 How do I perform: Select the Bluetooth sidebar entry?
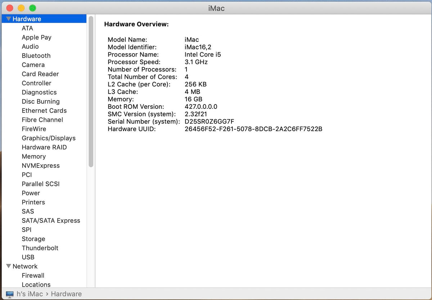pyautogui.click(x=36, y=56)
